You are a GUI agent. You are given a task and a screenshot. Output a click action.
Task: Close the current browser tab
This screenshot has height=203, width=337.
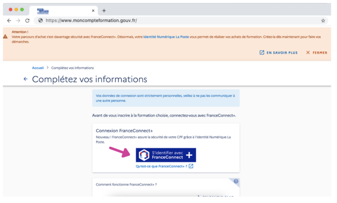tap(93, 10)
